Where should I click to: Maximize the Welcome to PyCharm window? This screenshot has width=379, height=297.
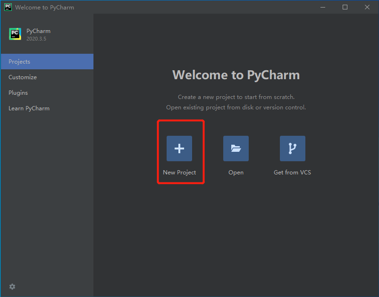point(345,7)
